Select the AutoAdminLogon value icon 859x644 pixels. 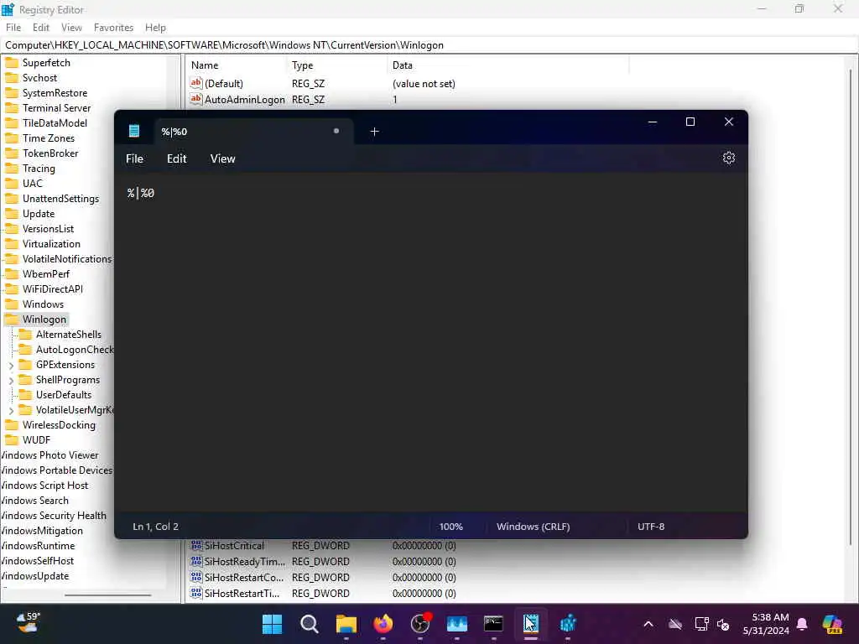tap(196, 99)
